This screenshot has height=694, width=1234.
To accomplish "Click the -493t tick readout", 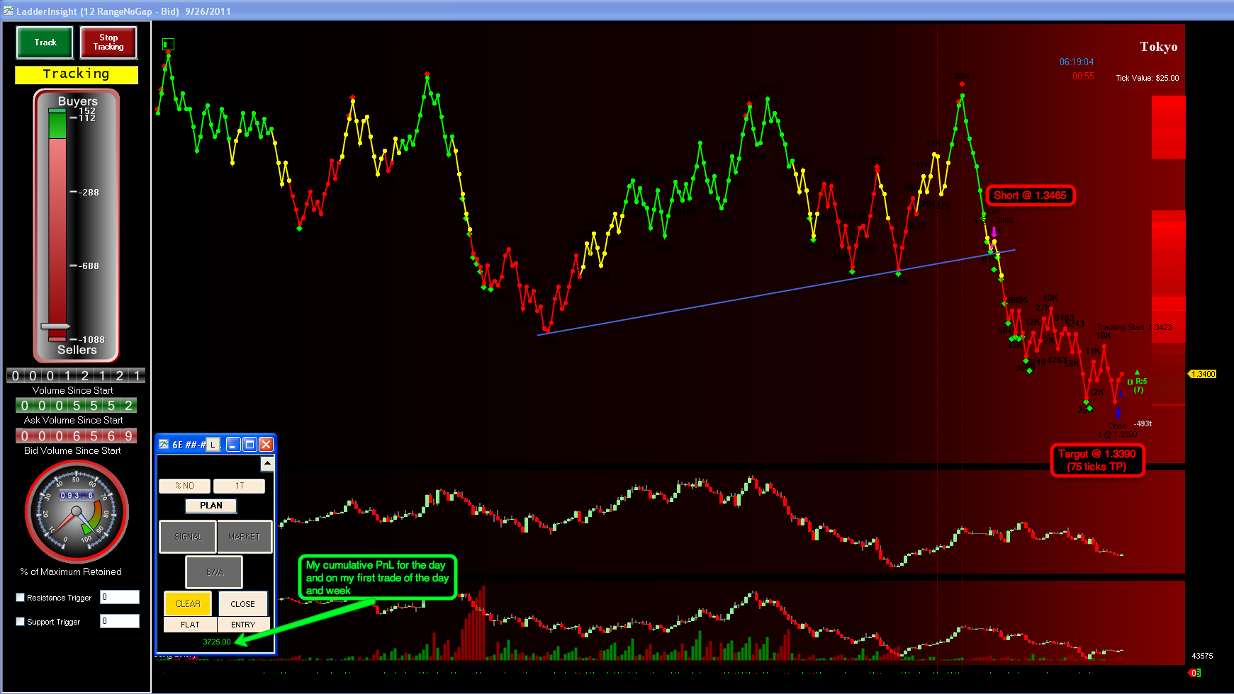I will coord(1143,423).
